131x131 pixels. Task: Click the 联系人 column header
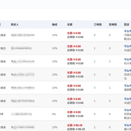[x=15, y=25]
